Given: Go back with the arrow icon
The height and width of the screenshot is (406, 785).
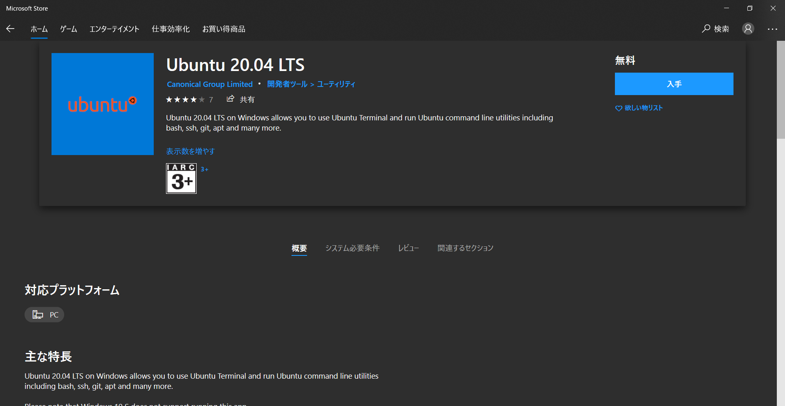Looking at the screenshot, I should (x=11, y=29).
